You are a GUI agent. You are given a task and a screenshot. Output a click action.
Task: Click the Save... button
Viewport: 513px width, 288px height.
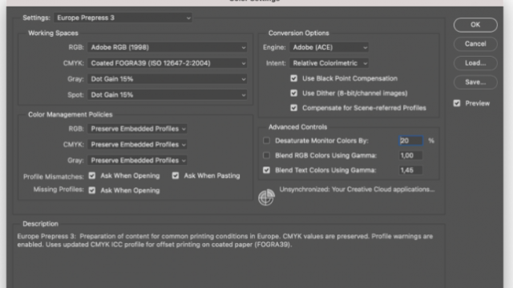[x=475, y=82]
